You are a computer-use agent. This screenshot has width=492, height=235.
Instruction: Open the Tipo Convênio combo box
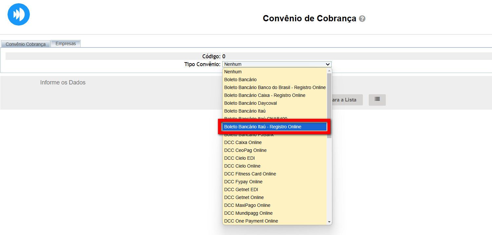(x=277, y=64)
